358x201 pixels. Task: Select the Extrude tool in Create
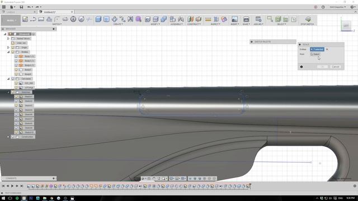point(98,20)
